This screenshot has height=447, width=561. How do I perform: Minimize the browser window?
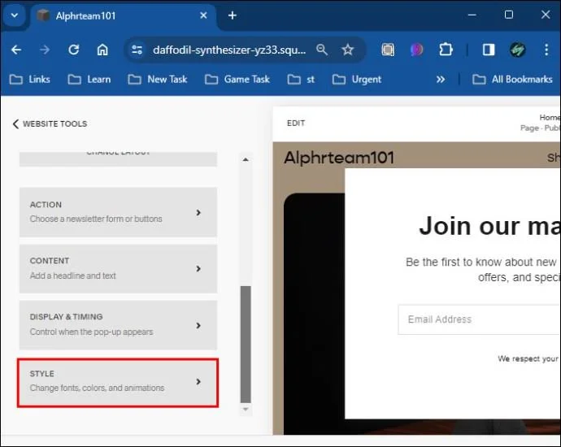coord(472,15)
